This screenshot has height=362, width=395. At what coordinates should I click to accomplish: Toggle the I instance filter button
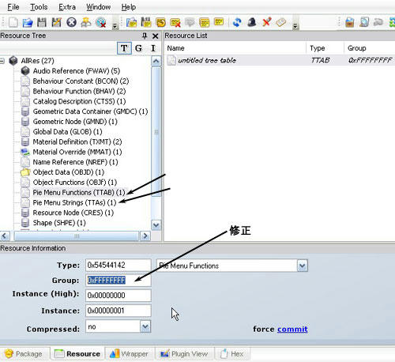click(x=153, y=48)
